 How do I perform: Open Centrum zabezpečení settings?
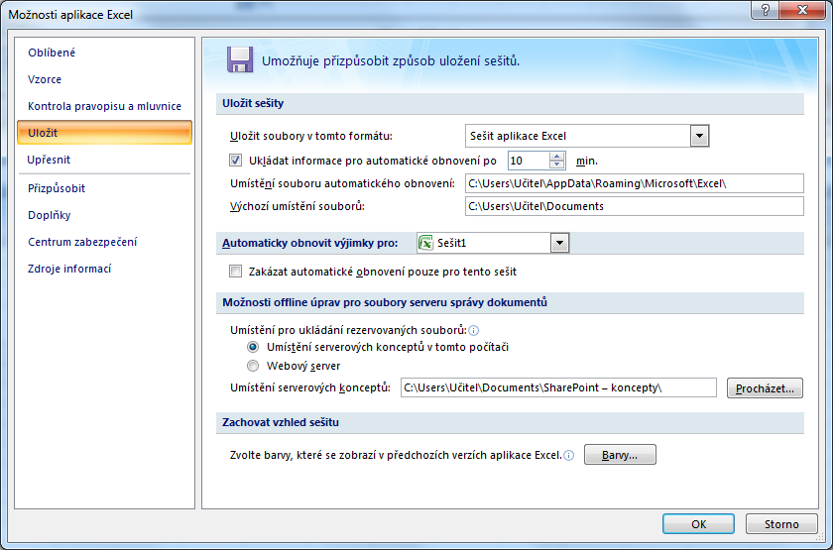[x=82, y=242]
